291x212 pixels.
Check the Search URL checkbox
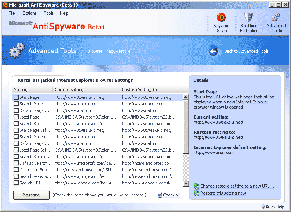(16, 183)
